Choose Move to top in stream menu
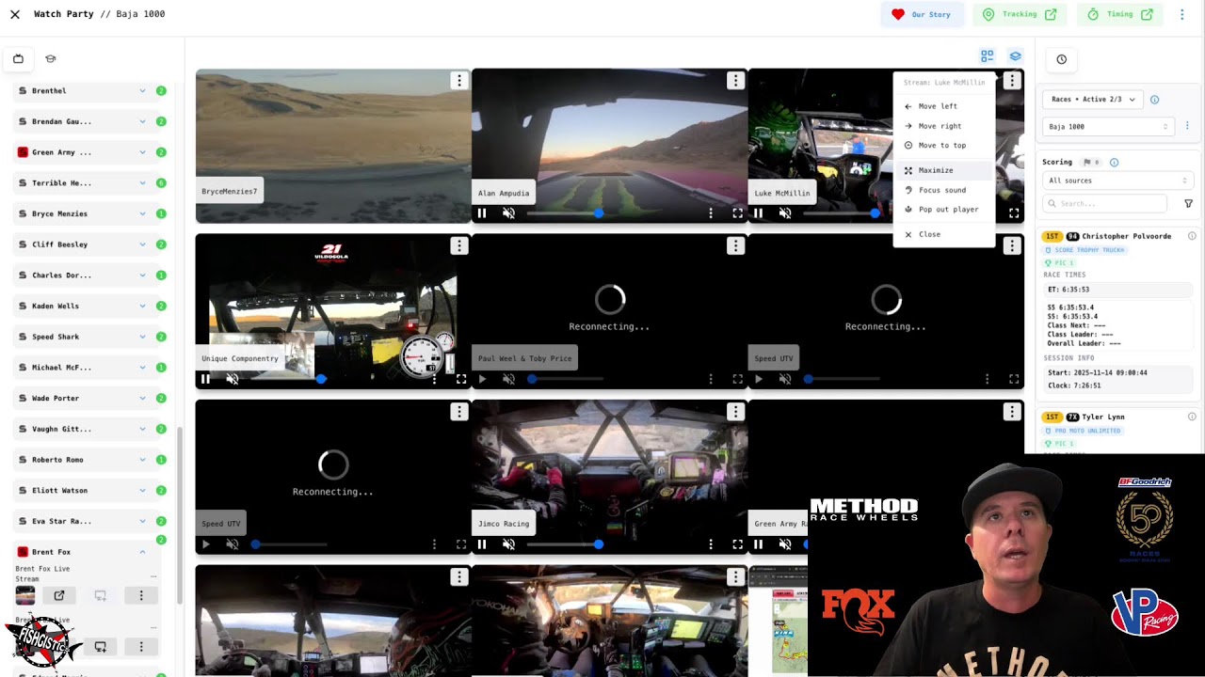 click(x=943, y=145)
